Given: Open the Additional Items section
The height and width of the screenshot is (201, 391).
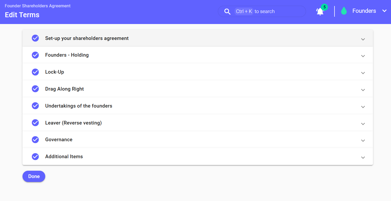Looking at the screenshot, I should (x=64, y=157).
